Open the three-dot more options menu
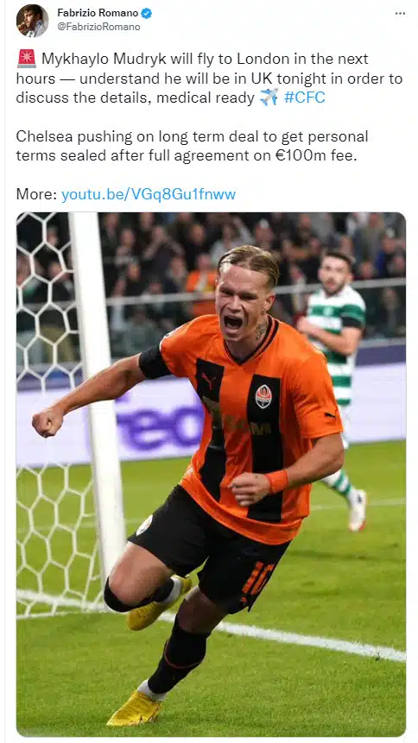Screen dimensions: 418x743 (x=400, y=13)
